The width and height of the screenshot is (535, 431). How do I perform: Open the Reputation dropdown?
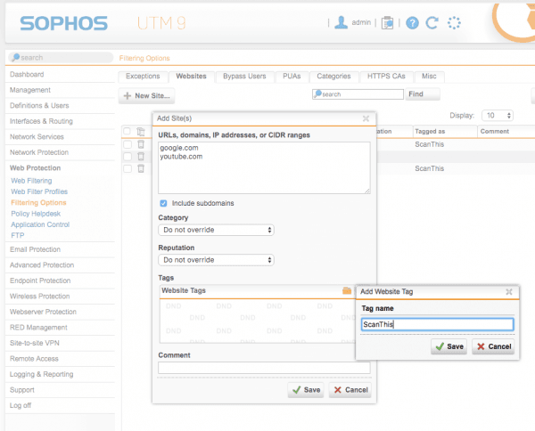(x=216, y=260)
